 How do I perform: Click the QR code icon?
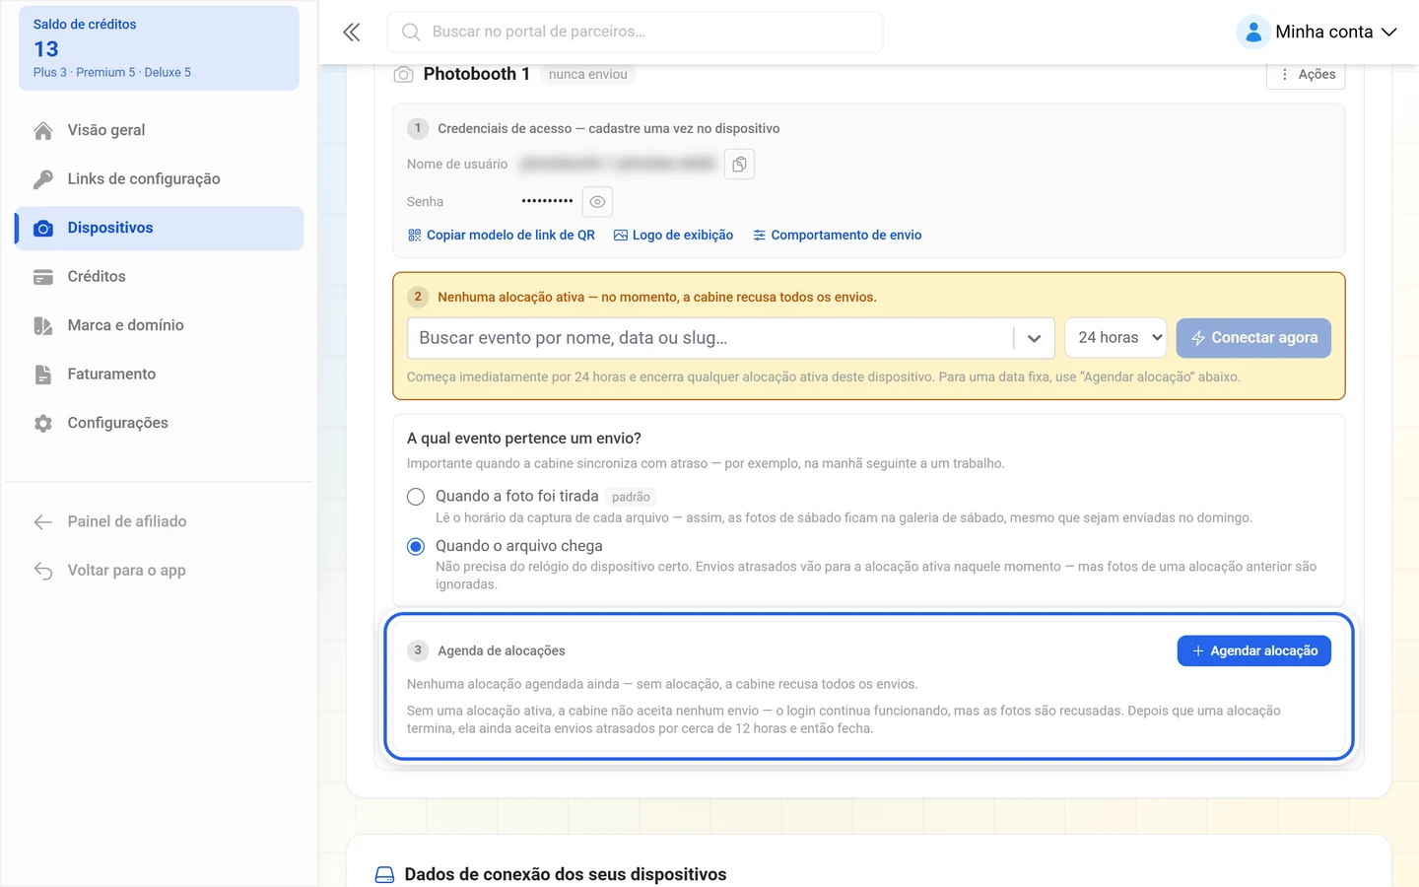pos(415,235)
